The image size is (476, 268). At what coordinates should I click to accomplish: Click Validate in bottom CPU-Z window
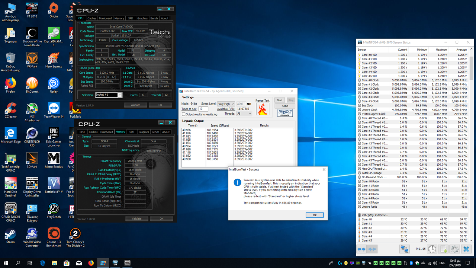136,218
